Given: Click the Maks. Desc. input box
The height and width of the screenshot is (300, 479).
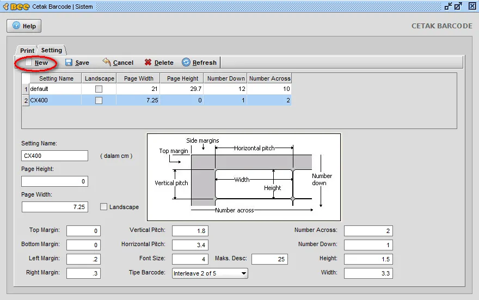Looking at the screenshot, I should [x=269, y=259].
